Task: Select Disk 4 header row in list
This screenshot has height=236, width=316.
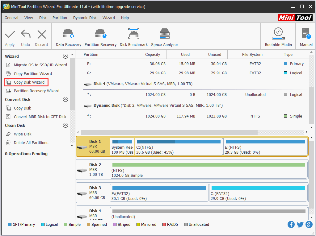Action: tap(196, 84)
